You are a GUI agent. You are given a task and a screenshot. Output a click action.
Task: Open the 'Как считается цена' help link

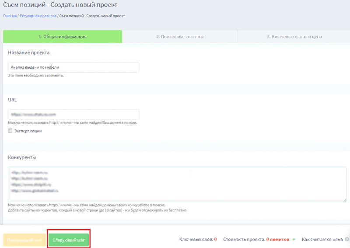pyautogui.click(x=322, y=239)
